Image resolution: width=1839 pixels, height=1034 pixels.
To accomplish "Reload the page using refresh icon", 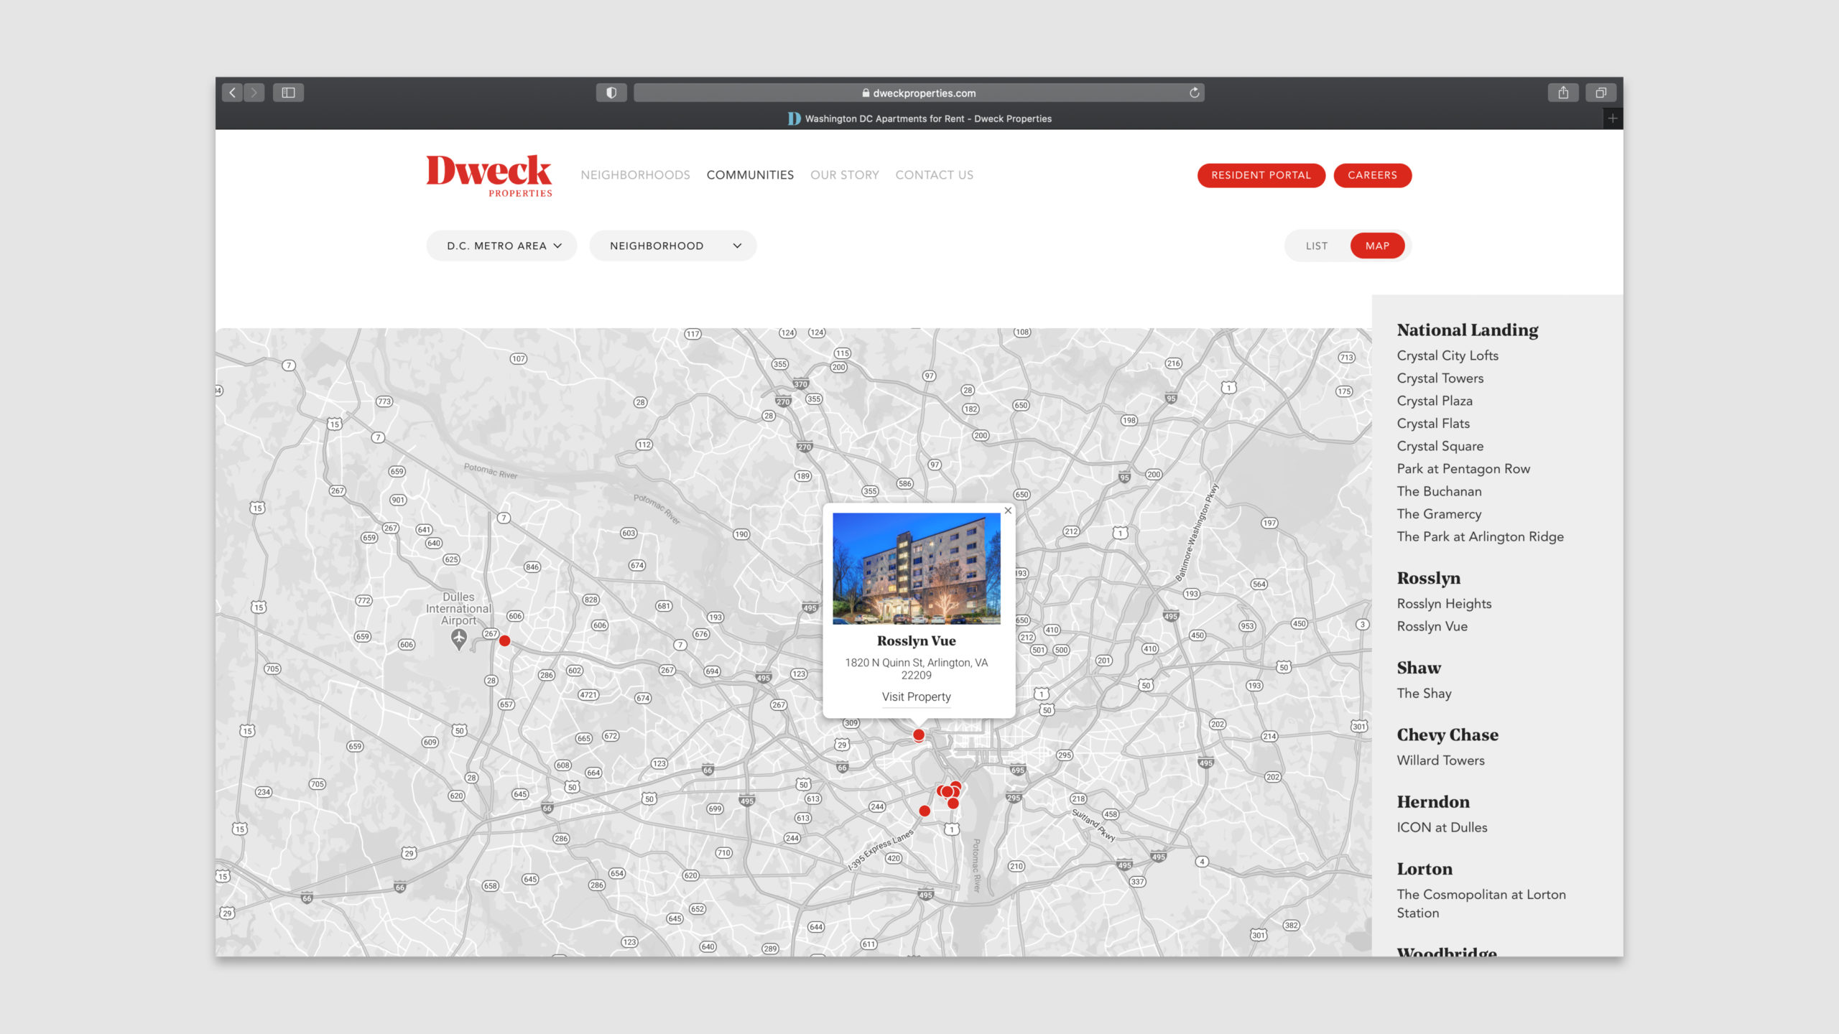I will [x=1194, y=93].
